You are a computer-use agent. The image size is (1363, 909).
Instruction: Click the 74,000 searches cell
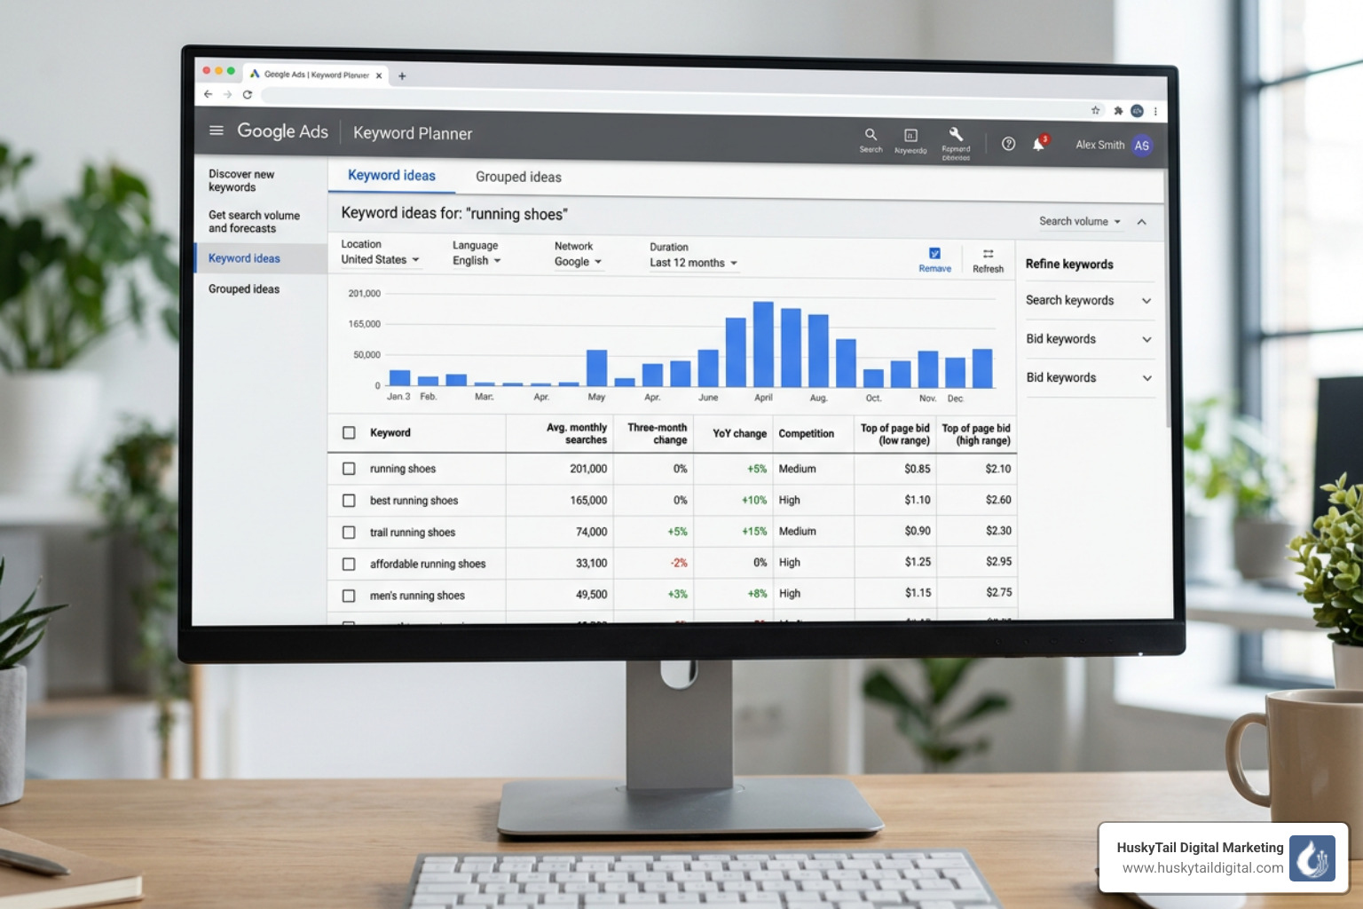(592, 532)
